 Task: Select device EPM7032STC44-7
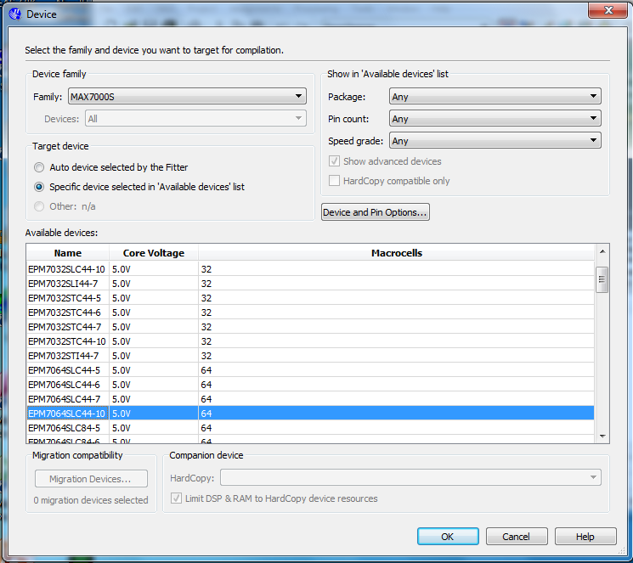[310, 327]
